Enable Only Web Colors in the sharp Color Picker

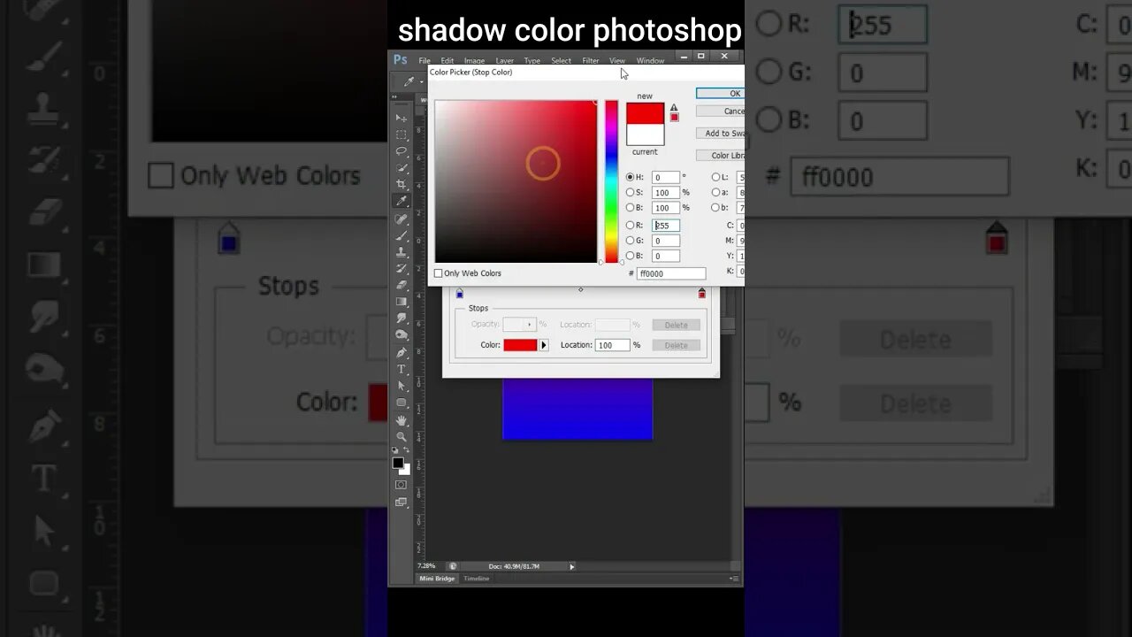(438, 273)
